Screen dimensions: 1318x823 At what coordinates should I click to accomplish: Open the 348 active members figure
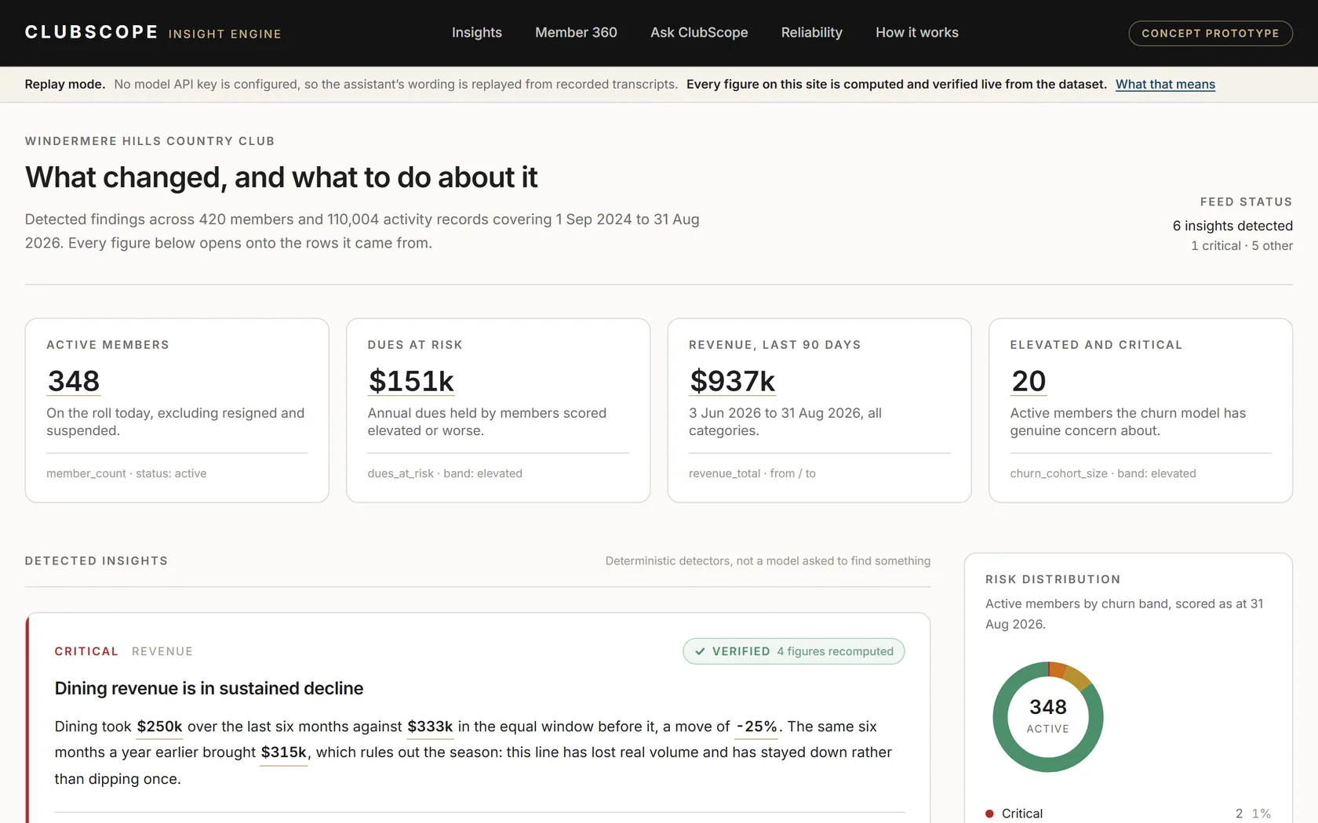(74, 381)
